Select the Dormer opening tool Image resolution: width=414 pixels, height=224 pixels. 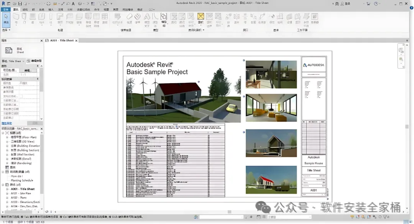pos(262,18)
